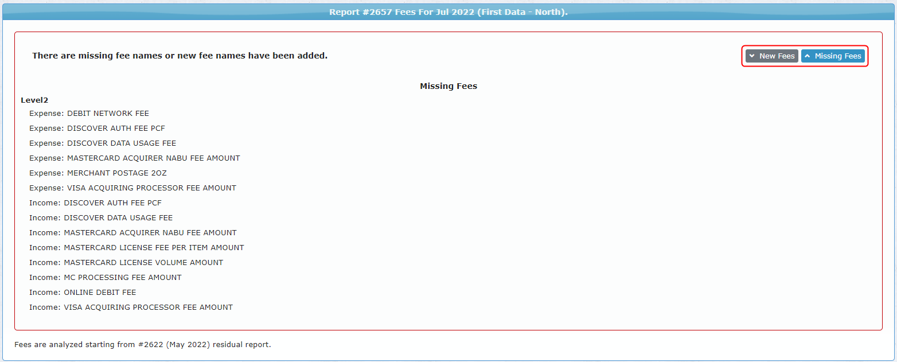Select Income: VISA ACQUIRING PROCESSOR FEE AMOUNT
The width and height of the screenshot is (897, 362).
[x=131, y=307]
